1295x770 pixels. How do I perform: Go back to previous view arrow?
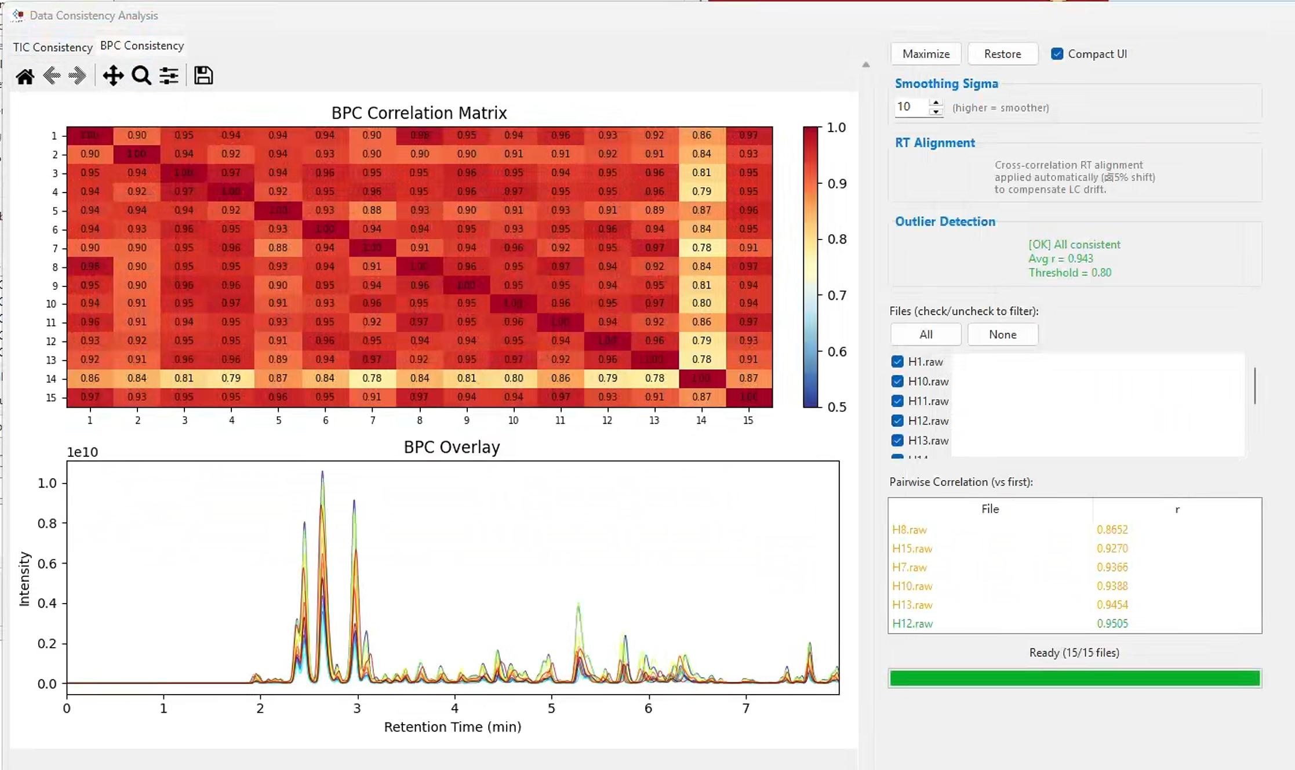52,75
